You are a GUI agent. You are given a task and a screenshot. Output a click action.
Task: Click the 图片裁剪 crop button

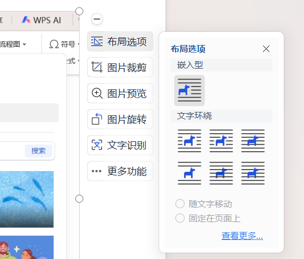point(120,67)
